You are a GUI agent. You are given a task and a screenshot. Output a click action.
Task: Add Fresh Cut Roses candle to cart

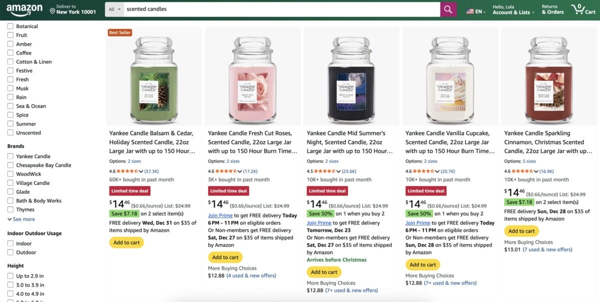(x=225, y=257)
